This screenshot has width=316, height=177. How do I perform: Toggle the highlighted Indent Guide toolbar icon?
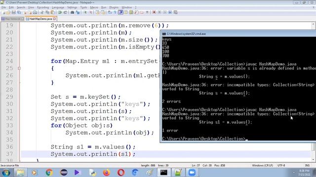(x=120, y=12)
